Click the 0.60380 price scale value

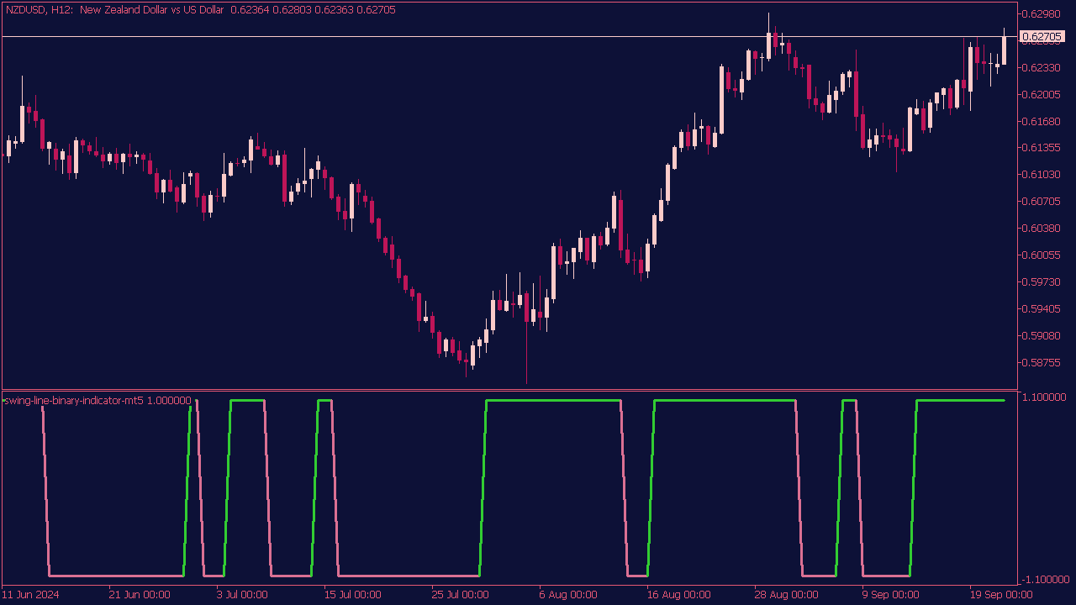[1042, 228]
